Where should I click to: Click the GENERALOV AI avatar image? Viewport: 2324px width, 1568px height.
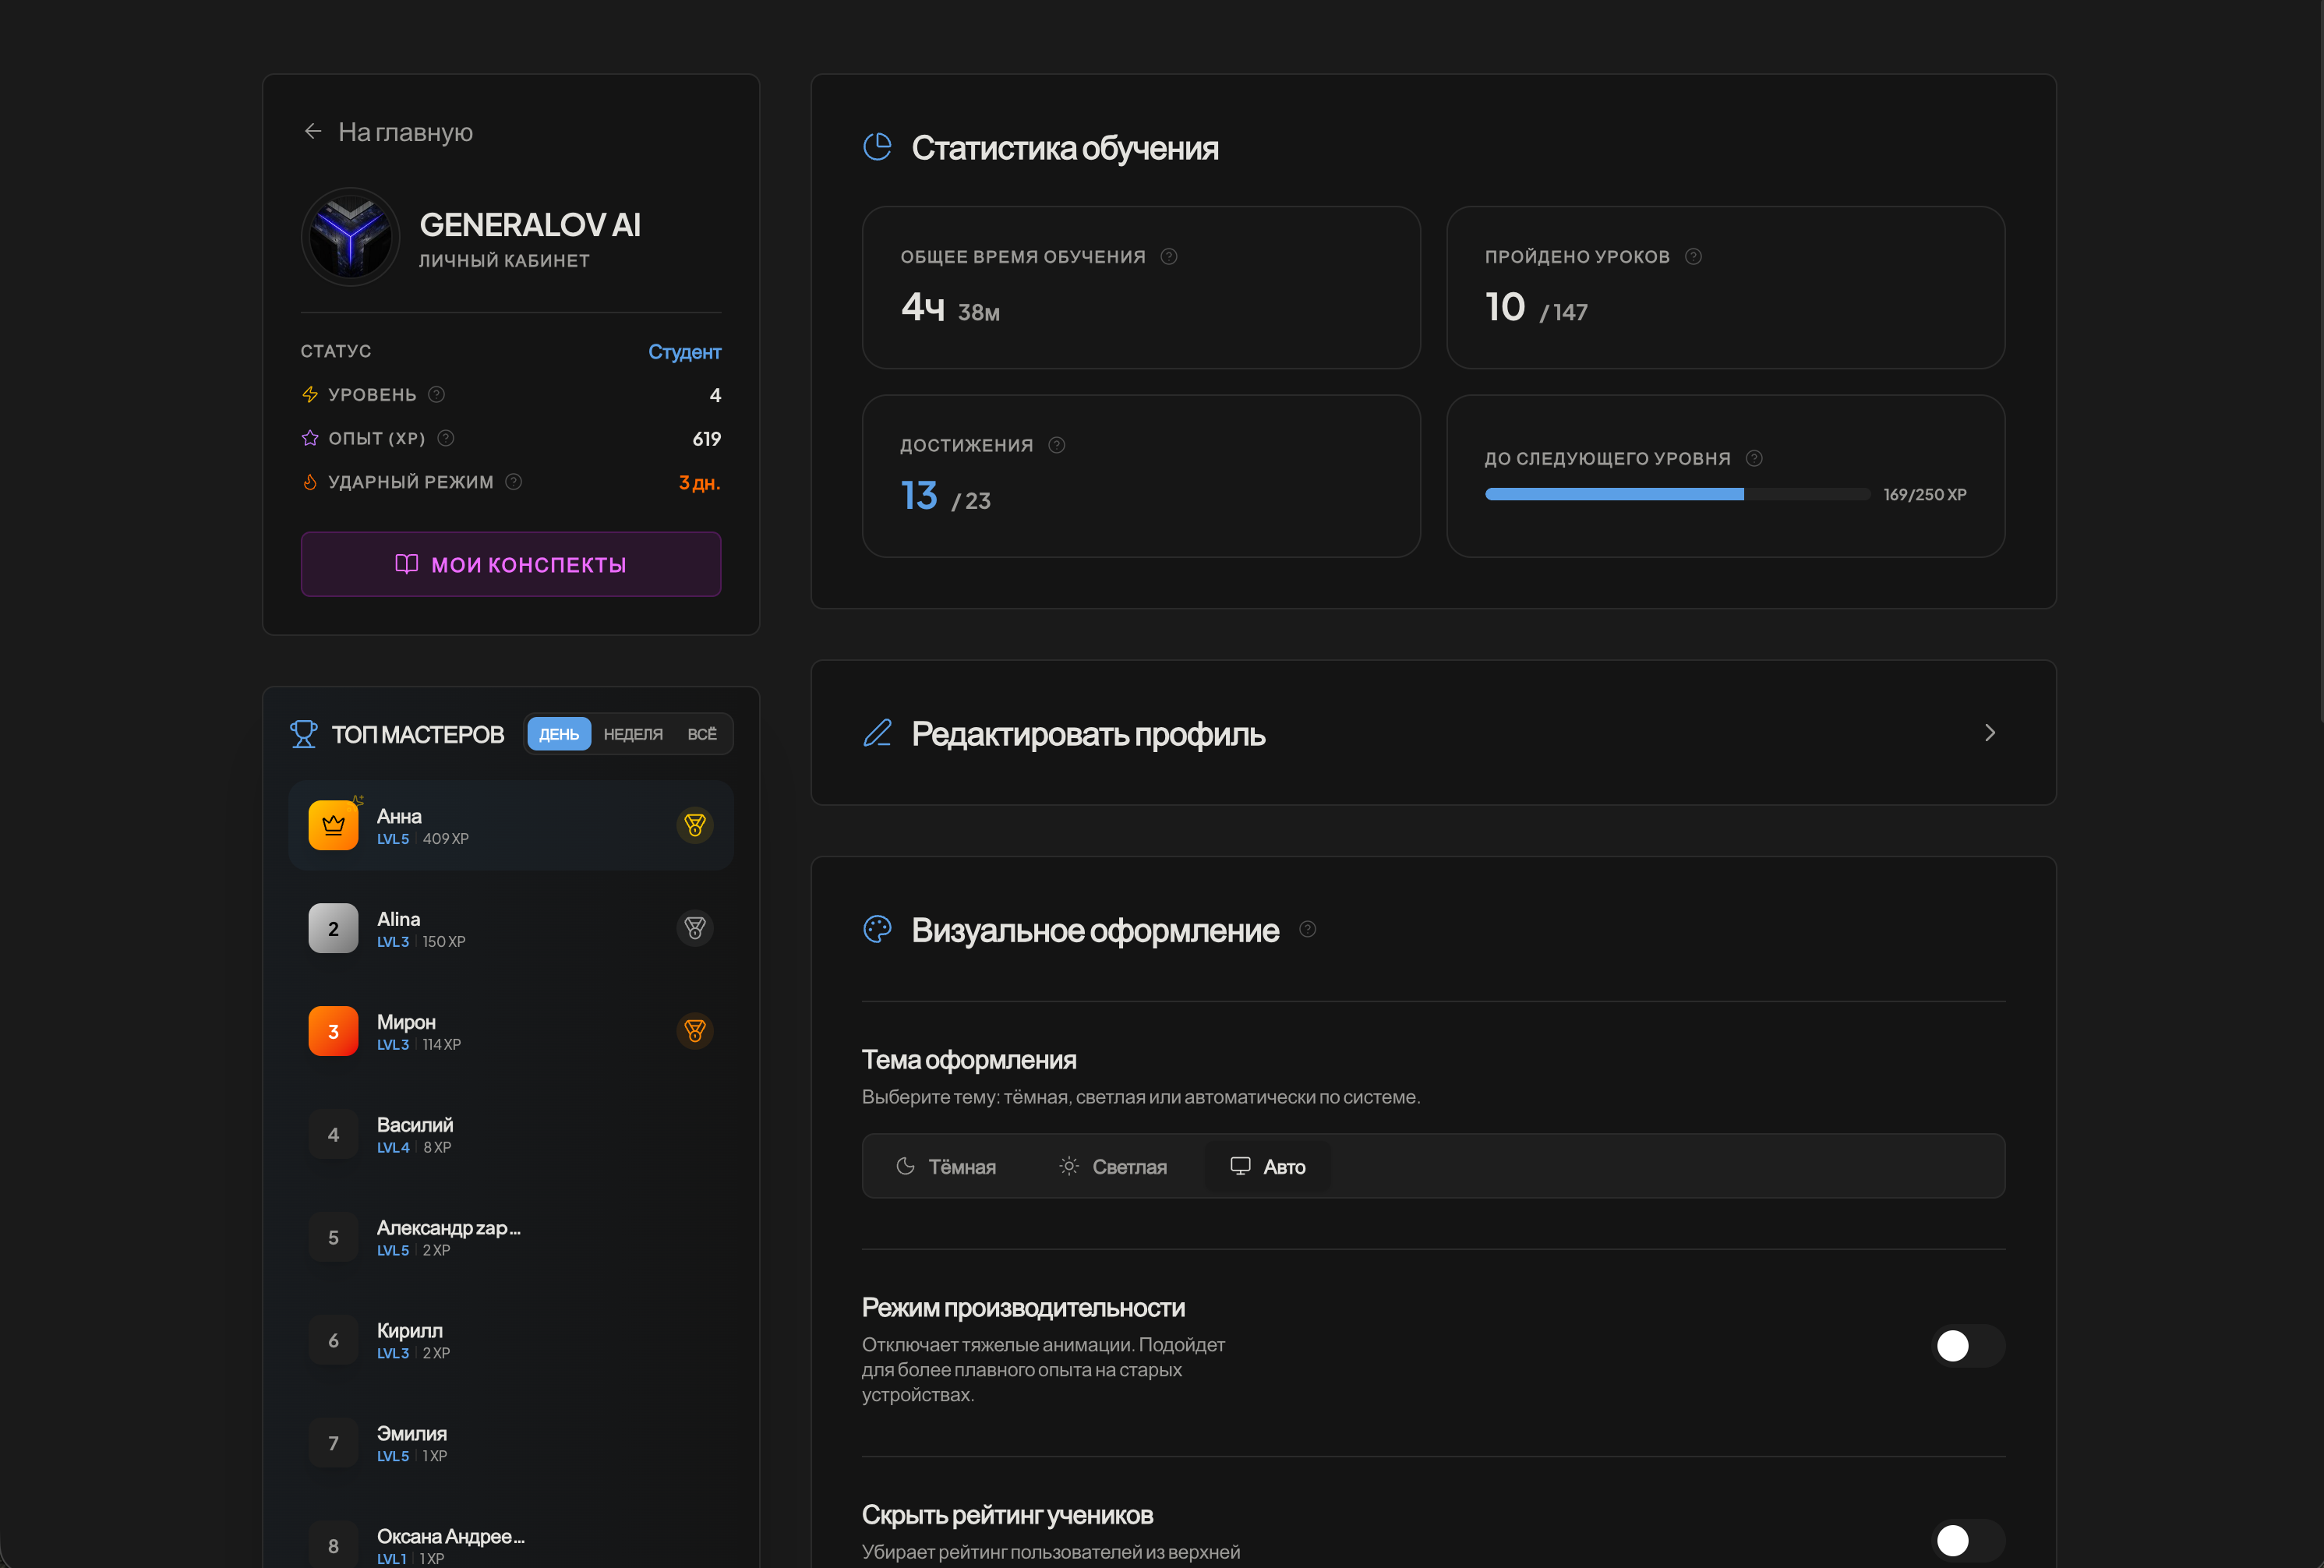click(350, 237)
